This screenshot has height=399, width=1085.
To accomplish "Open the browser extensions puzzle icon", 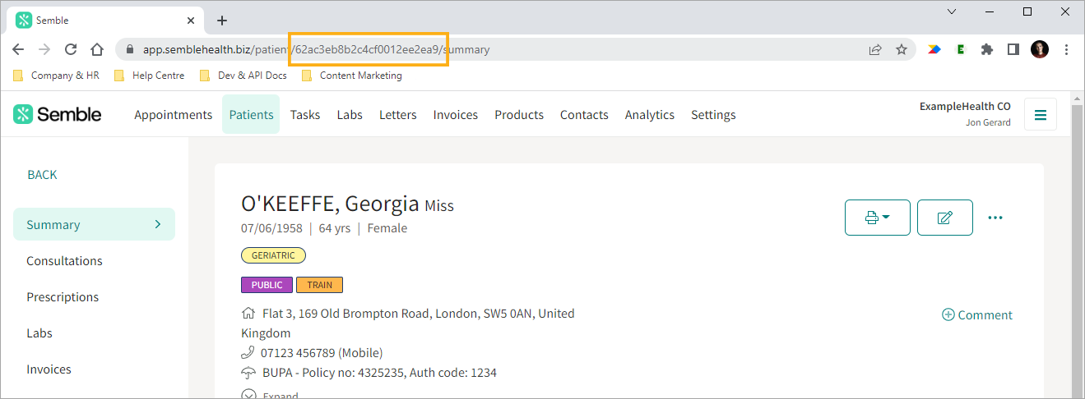I will 987,49.
